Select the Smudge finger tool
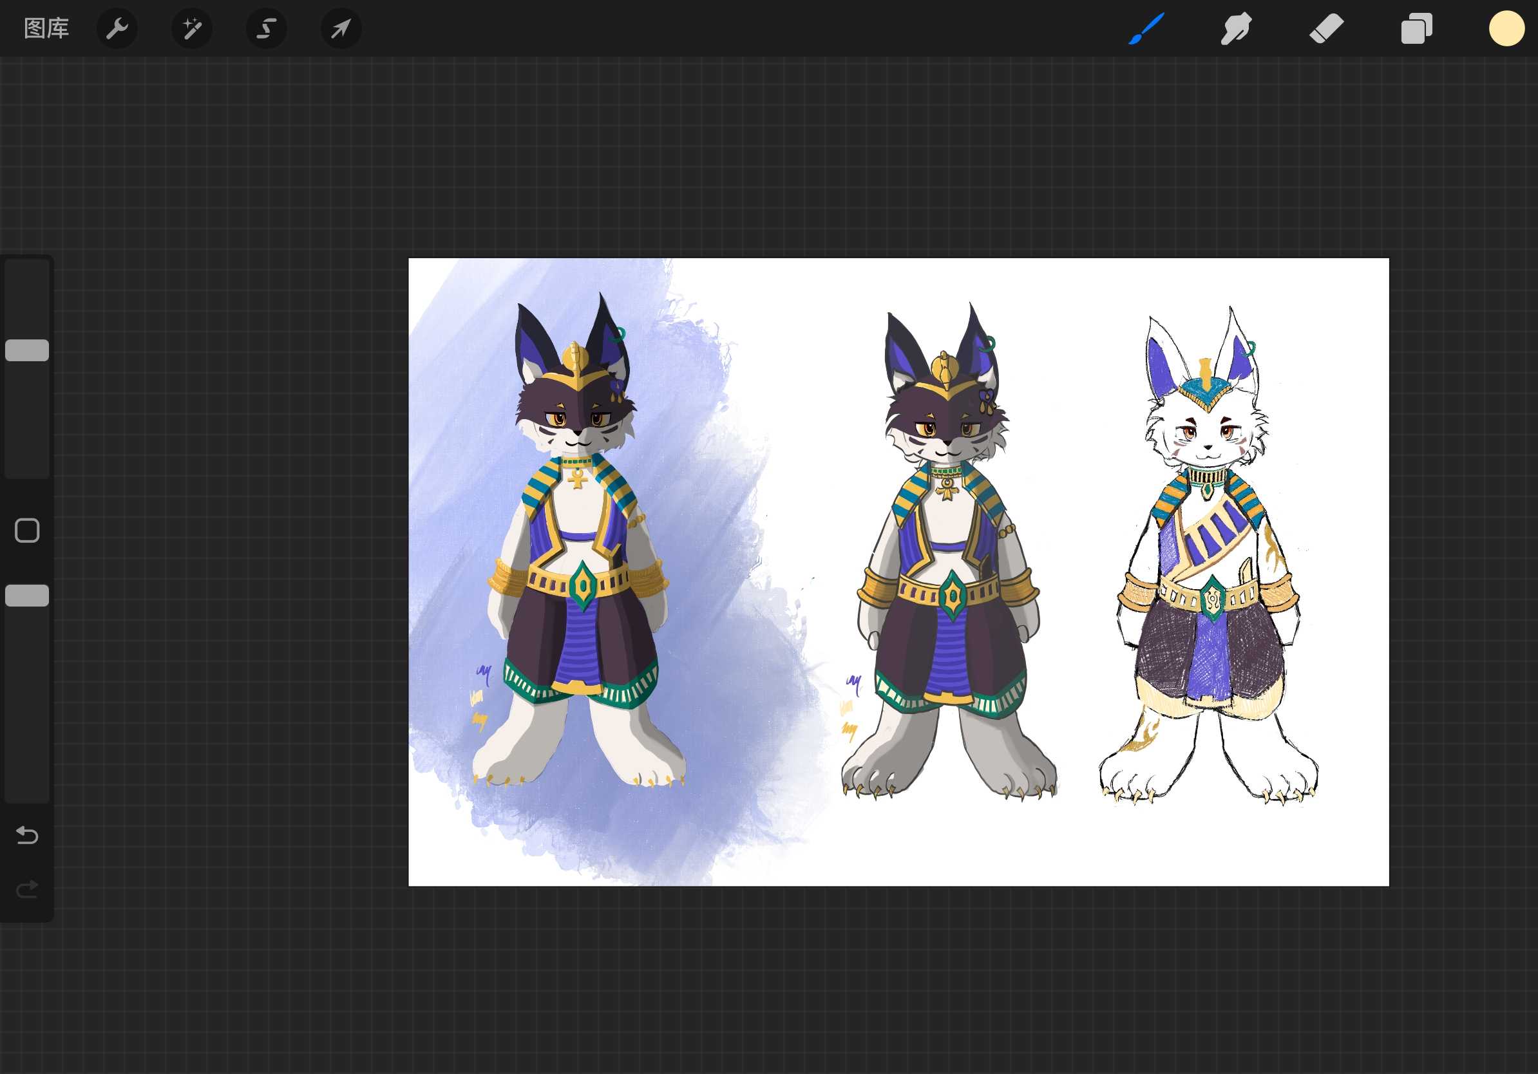1538x1074 pixels. pyautogui.click(x=1236, y=29)
